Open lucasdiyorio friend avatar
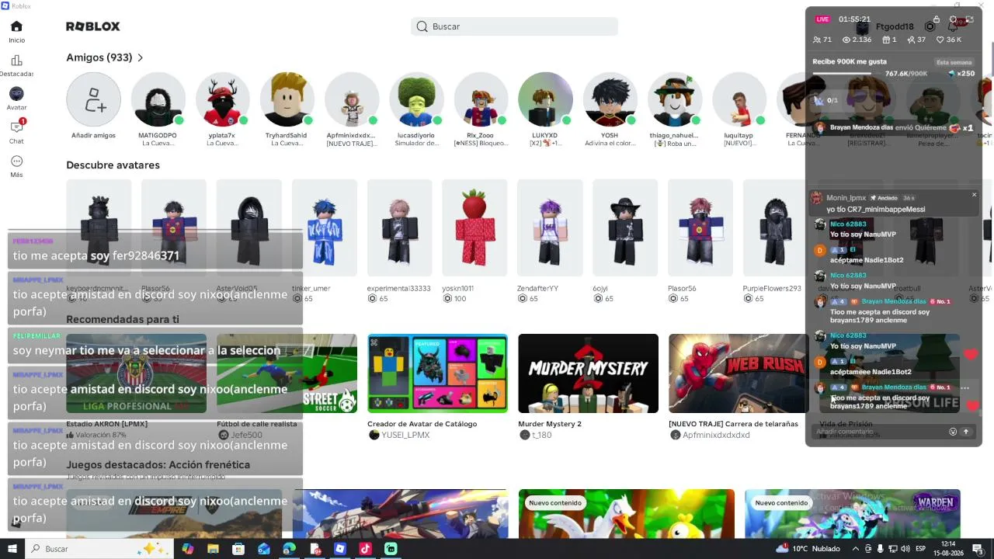Screen dimensions: 994x559 416,99
